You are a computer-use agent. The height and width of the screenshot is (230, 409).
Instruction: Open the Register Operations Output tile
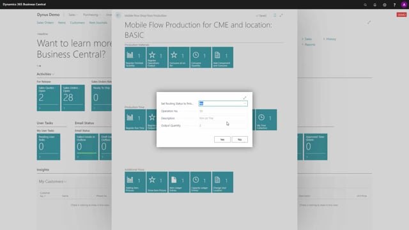pyautogui.click(x=157, y=57)
